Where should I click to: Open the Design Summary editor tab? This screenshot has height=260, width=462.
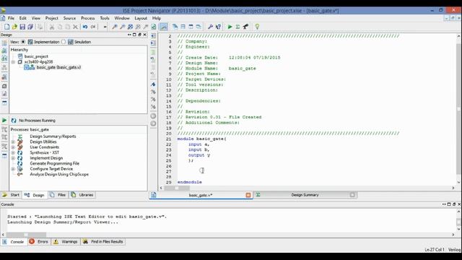tap(305, 195)
